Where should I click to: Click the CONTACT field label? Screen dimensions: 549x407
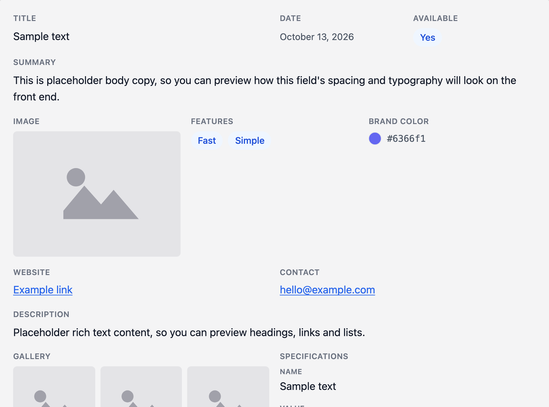(x=299, y=272)
